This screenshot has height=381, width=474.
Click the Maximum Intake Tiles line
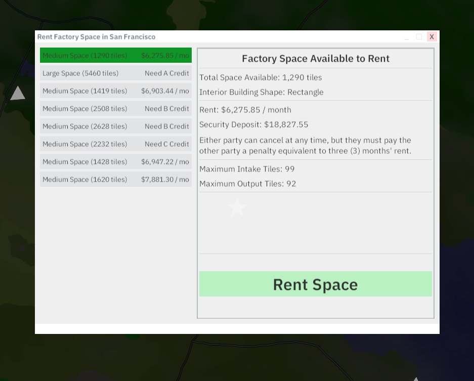coord(247,169)
